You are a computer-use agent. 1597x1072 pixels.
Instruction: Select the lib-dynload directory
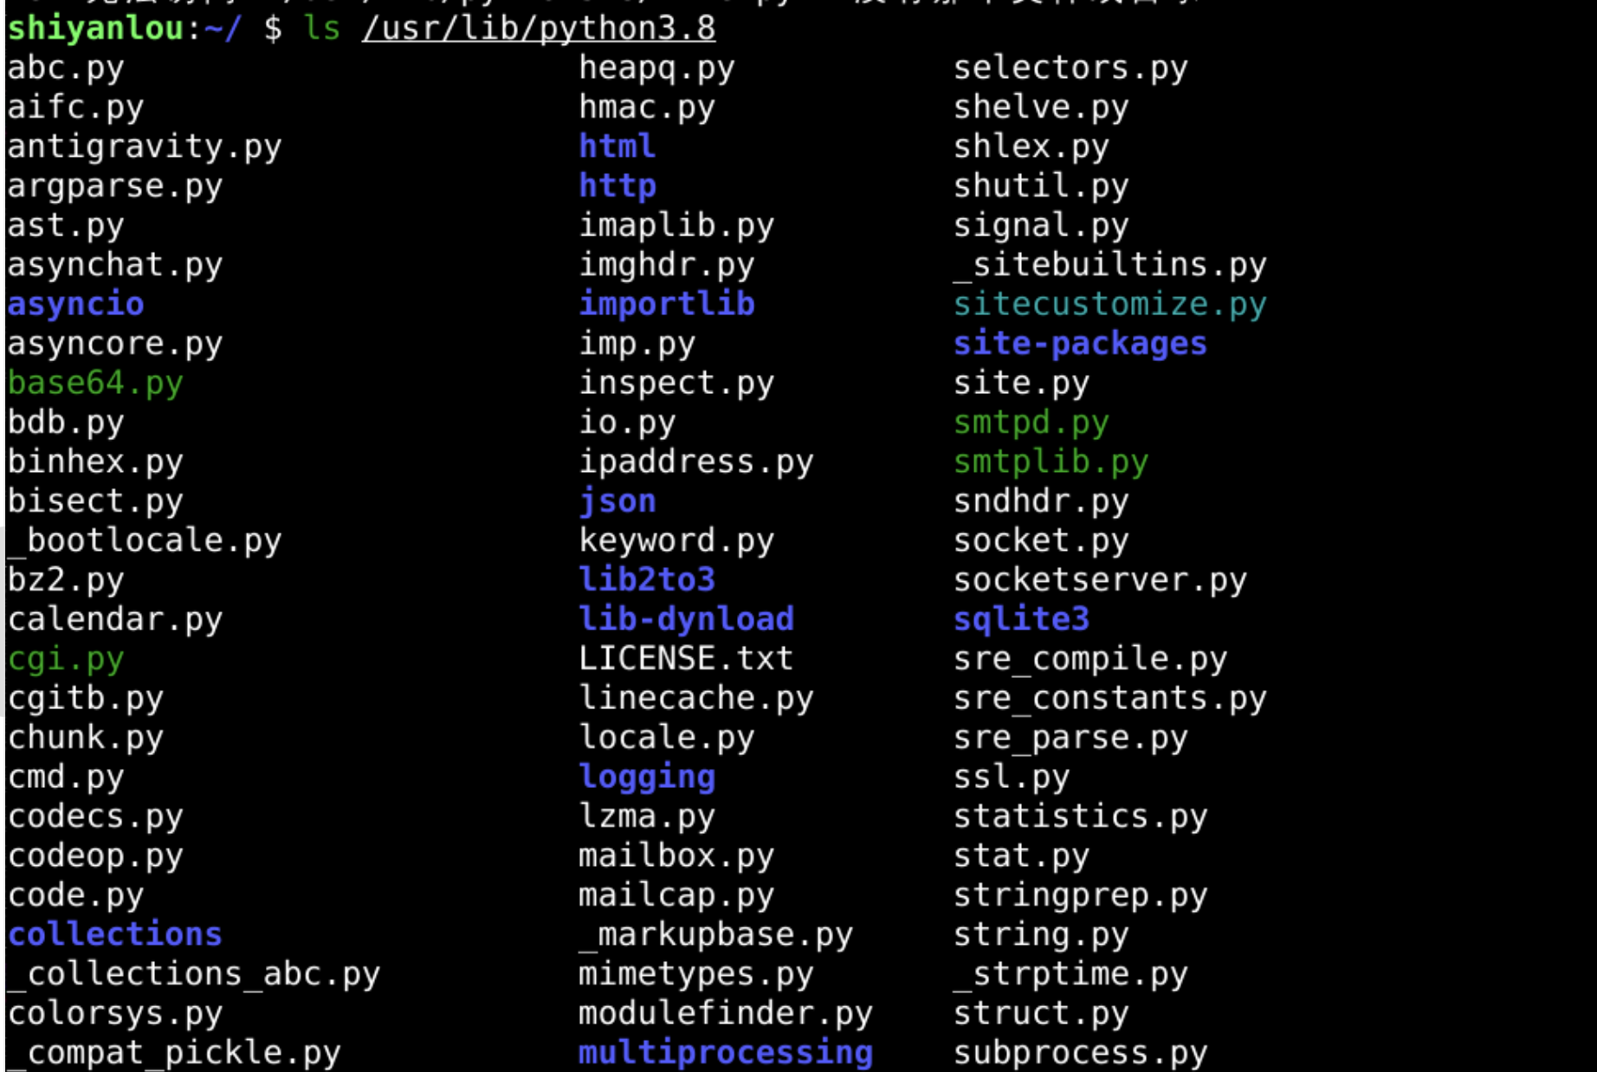click(x=686, y=619)
